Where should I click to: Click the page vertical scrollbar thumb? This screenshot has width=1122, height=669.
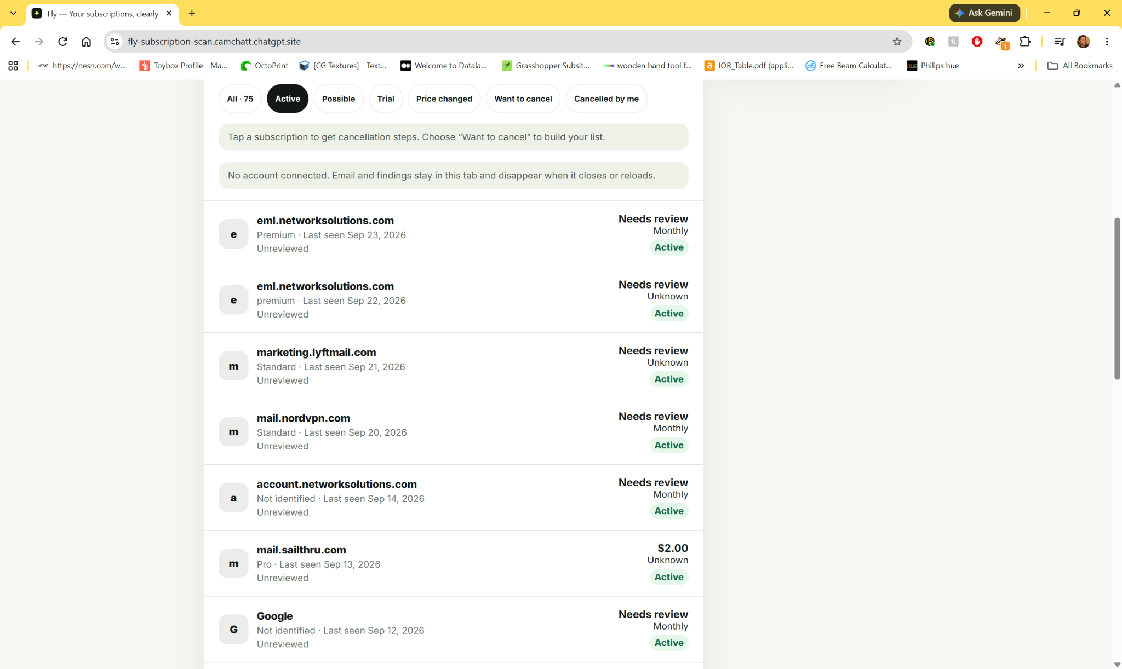point(1117,298)
